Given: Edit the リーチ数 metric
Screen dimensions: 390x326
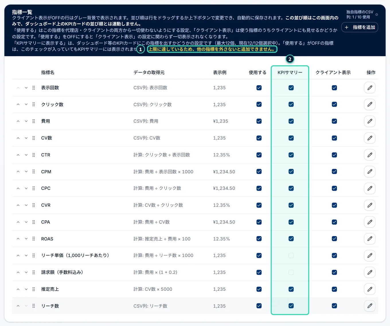Looking at the screenshot, I should click(x=370, y=306).
